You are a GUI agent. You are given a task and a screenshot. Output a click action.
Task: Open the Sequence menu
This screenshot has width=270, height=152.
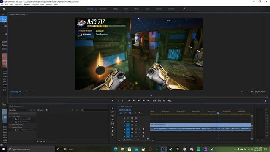[19, 5]
